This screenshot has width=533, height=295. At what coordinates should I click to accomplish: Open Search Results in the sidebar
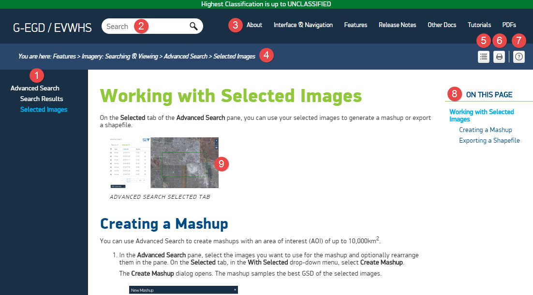(42, 99)
